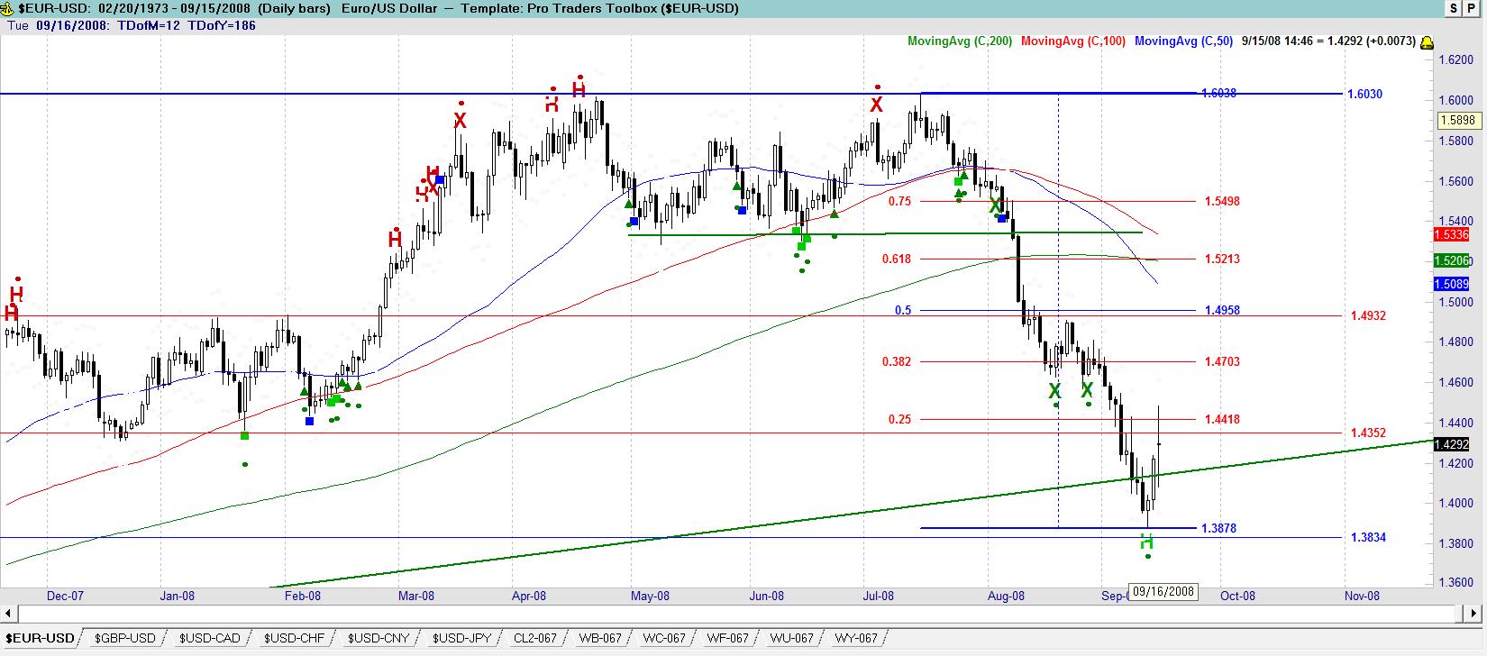Click the 1.3878 Fibonacci bottom label
The height and width of the screenshot is (656, 1487).
[x=1218, y=528]
